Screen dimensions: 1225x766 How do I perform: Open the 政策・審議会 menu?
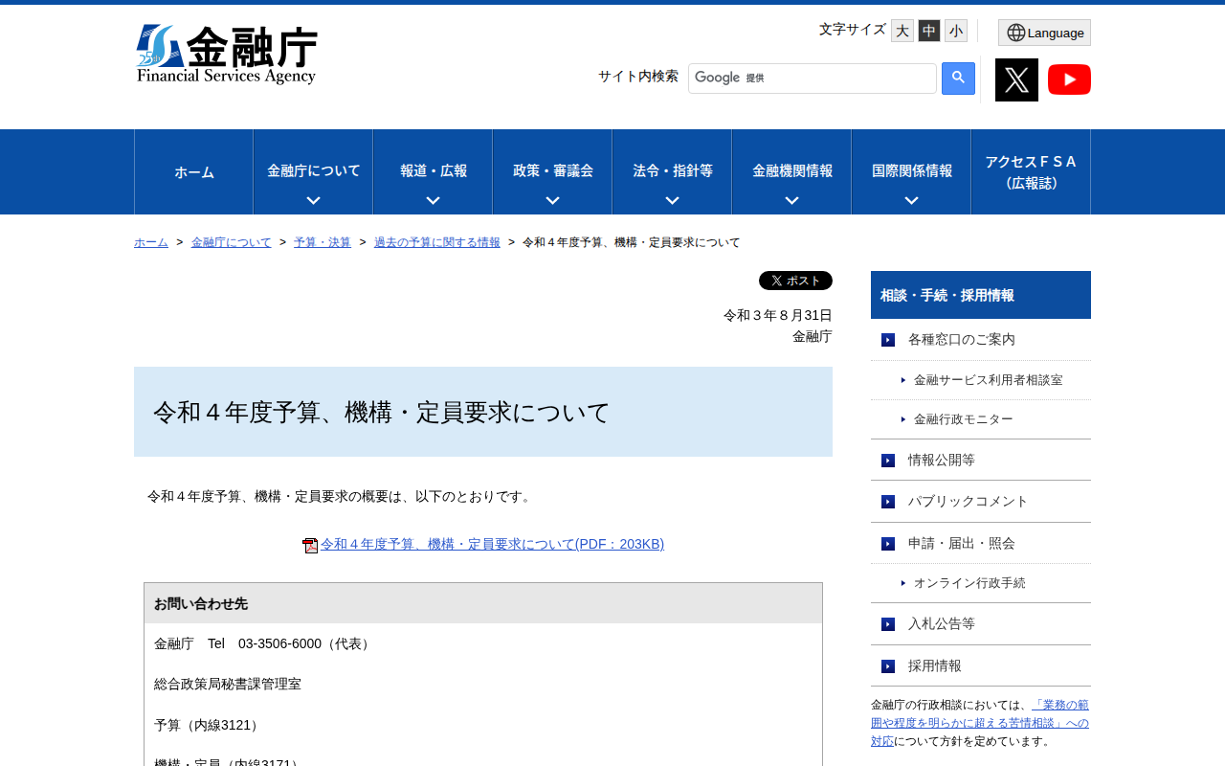[x=552, y=171]
